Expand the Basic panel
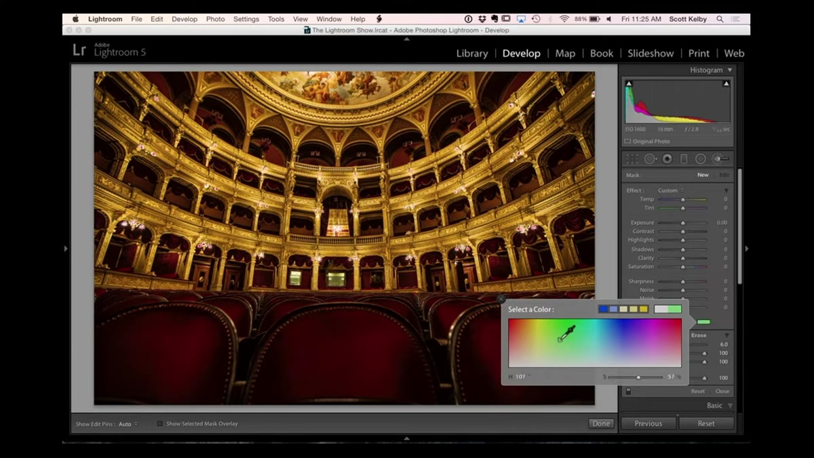This screenshot has height=458, width=814. 730,406
